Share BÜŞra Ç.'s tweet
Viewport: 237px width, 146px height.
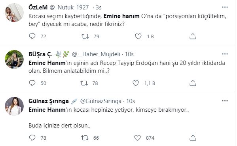pyautogui.click(x=193, y=83)
